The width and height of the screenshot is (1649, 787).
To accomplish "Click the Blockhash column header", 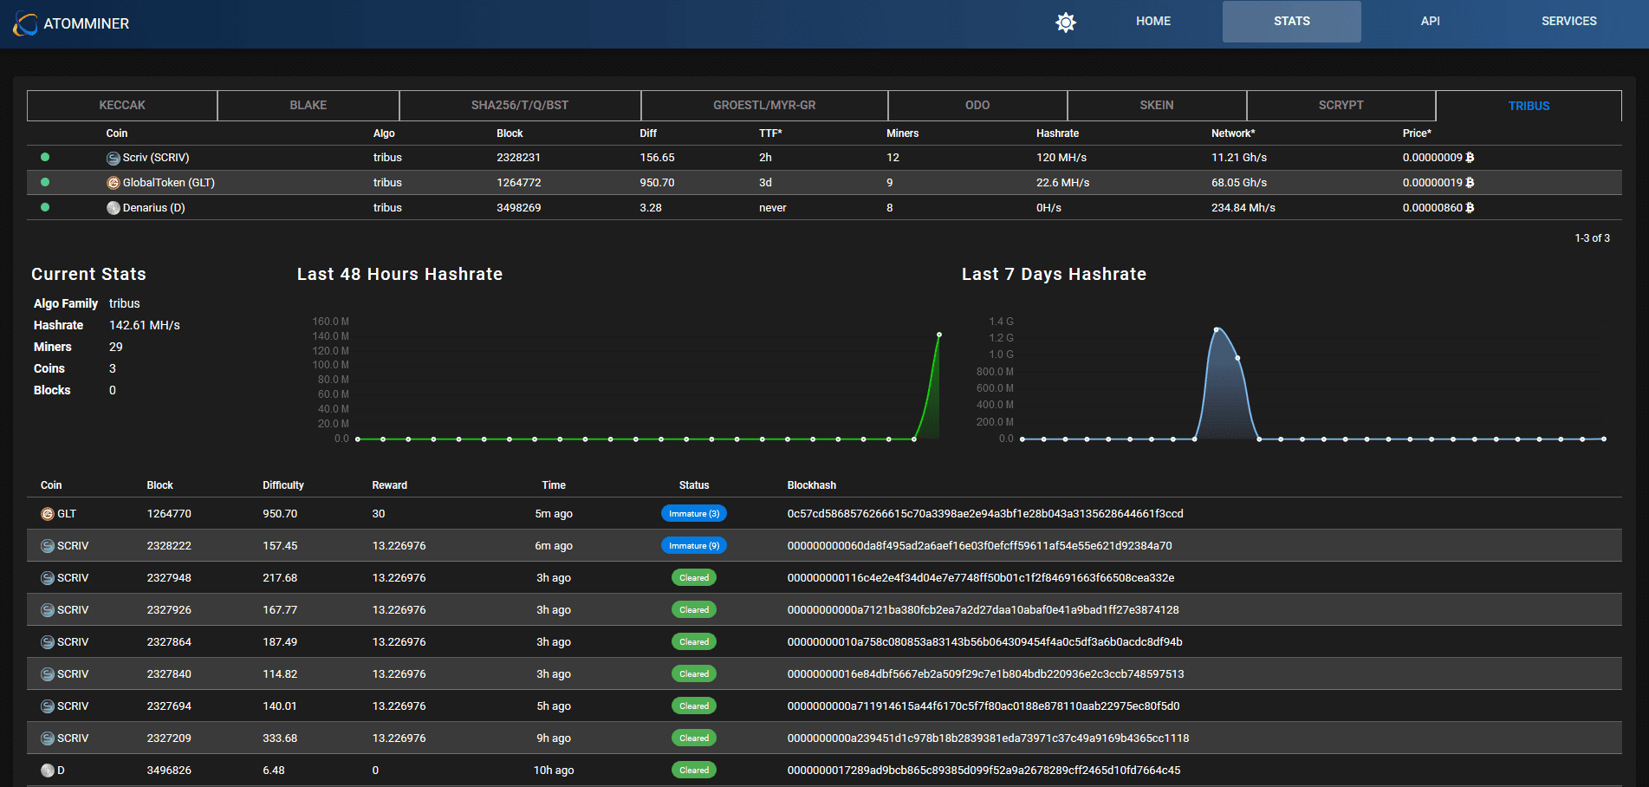I will click(812, 485).
